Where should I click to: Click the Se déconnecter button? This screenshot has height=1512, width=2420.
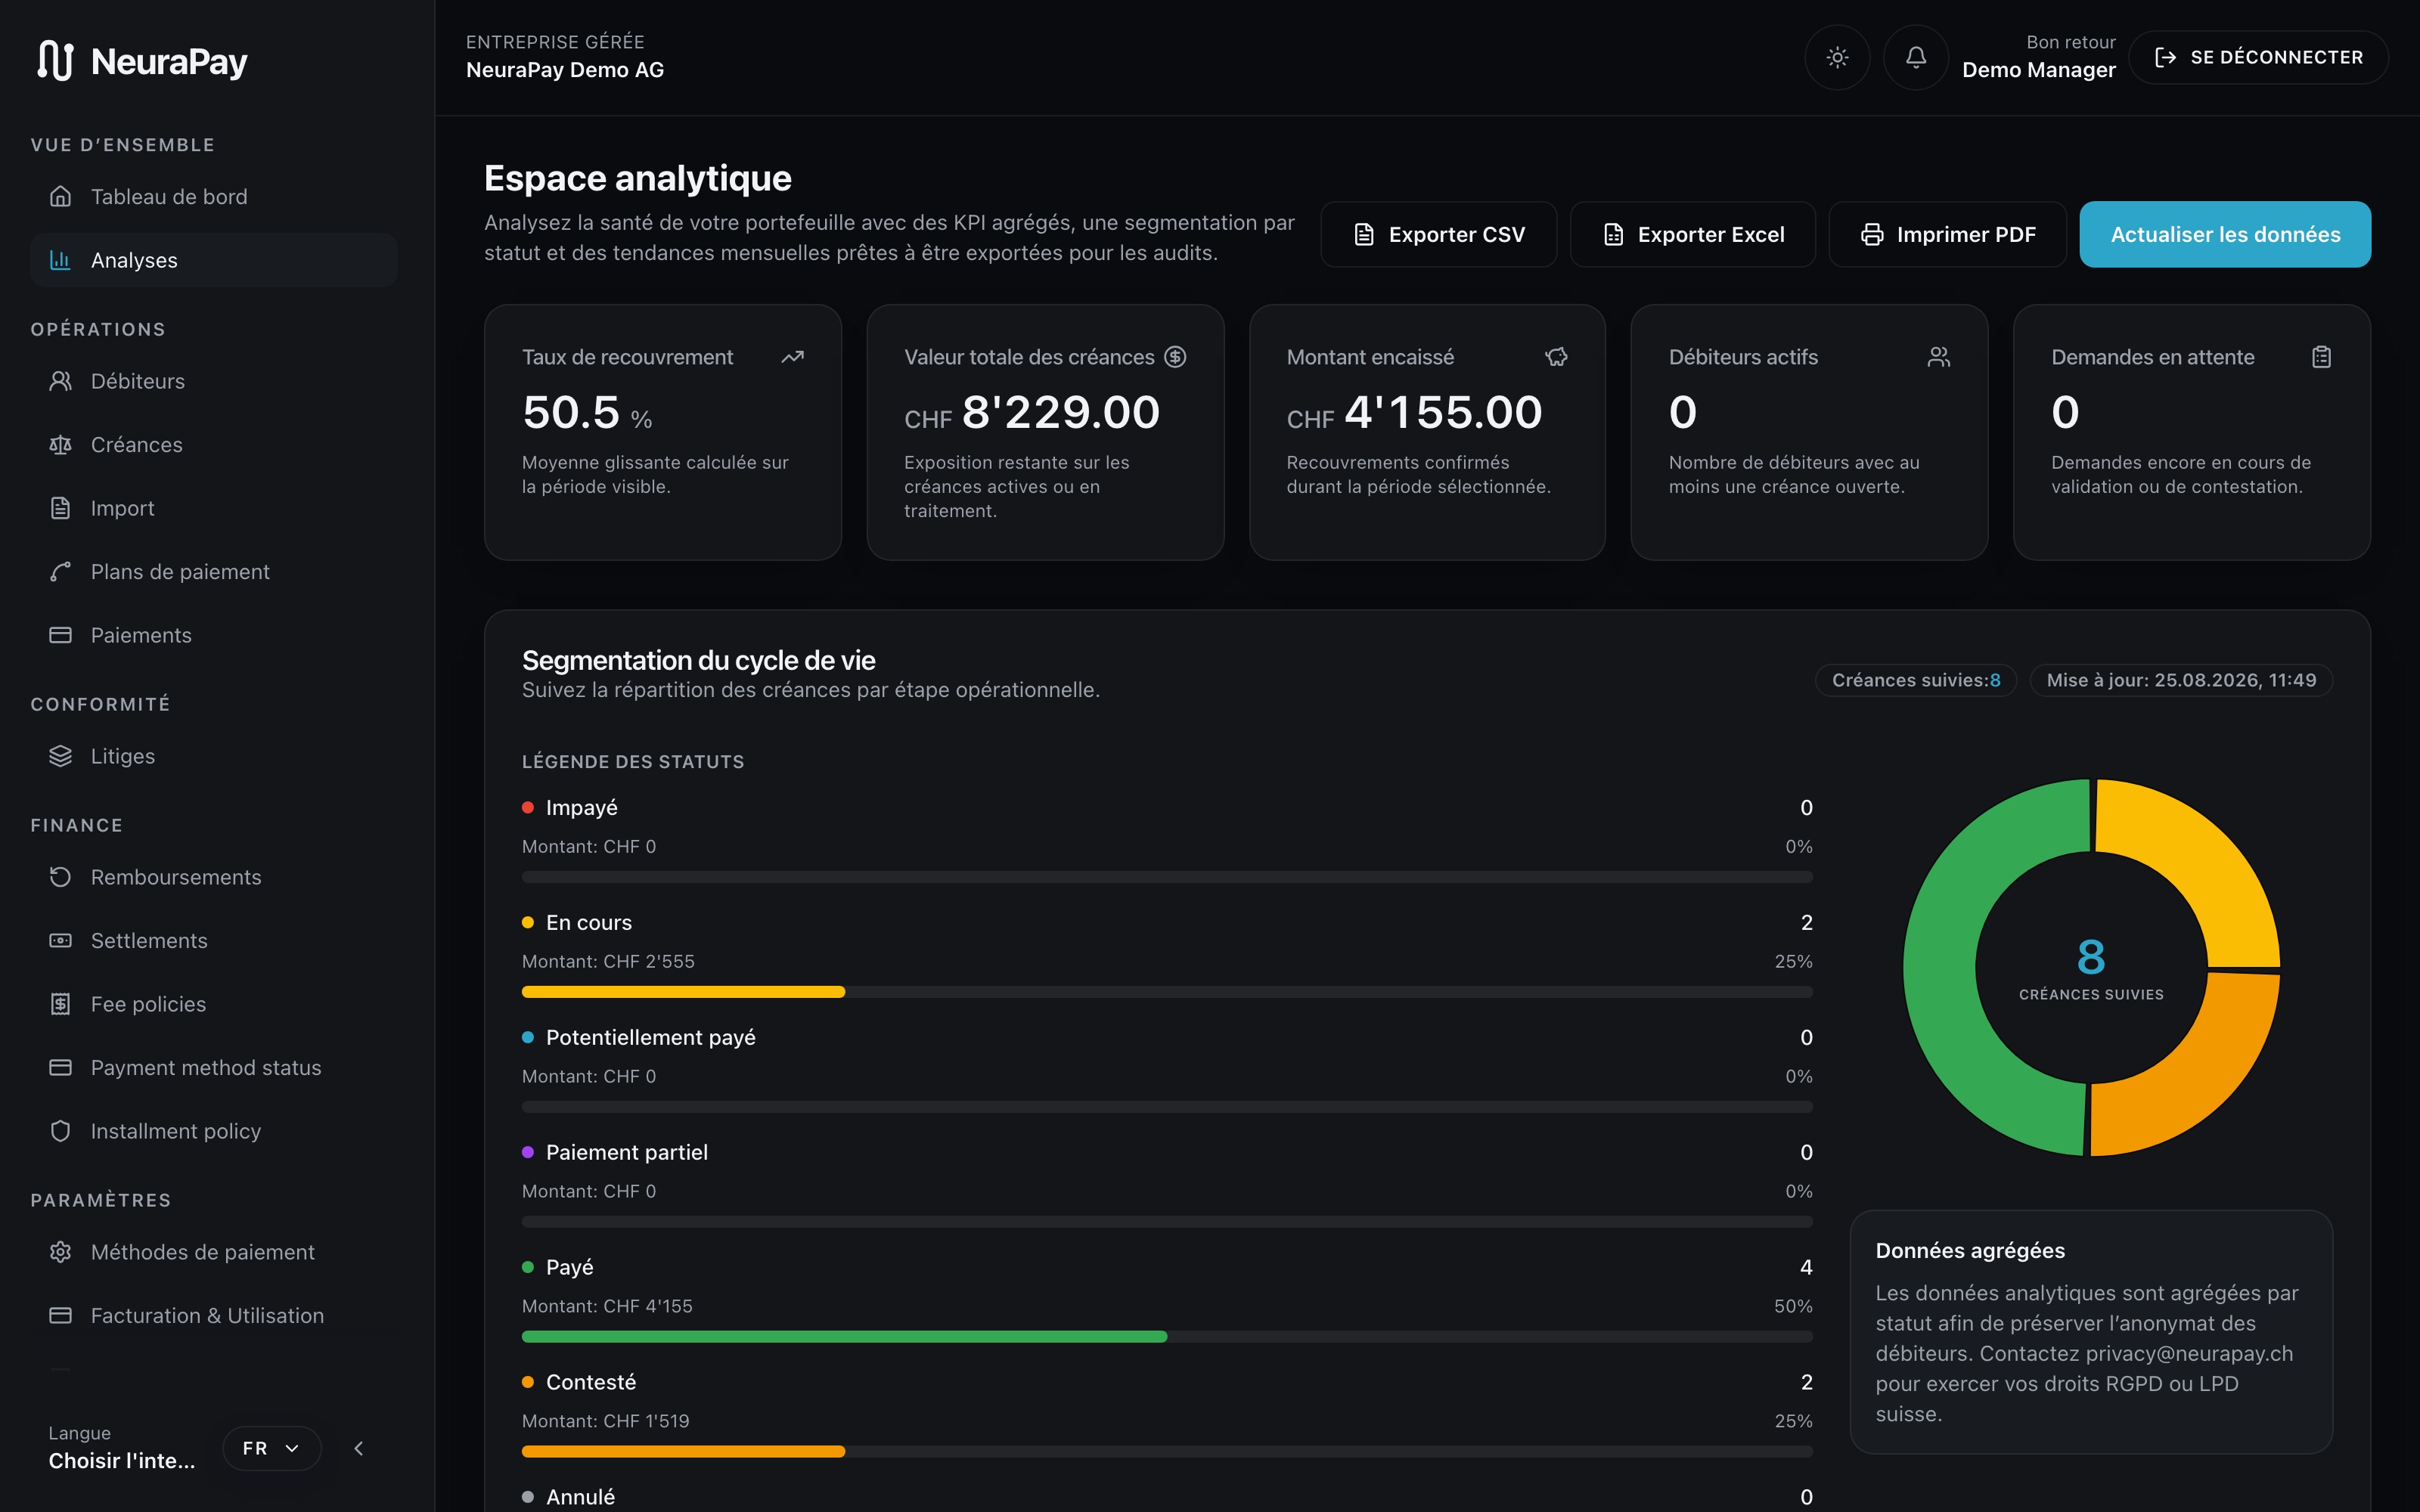click(2258, 58)
